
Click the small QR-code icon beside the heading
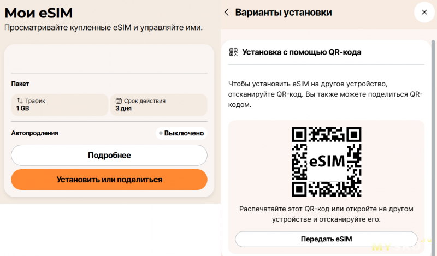pyautogui.click(x=233, y=52)
